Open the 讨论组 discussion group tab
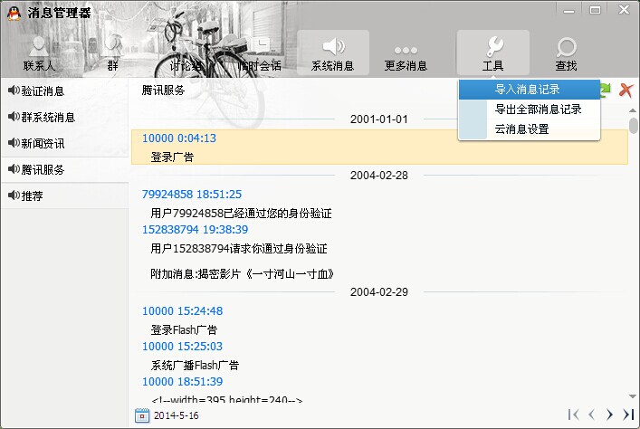The height and width of the screenshot is (429, 640). (186, 53)
